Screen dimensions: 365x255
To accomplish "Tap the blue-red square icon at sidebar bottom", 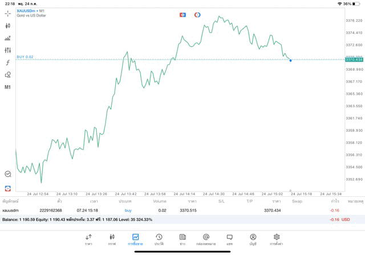I will 8,188.
